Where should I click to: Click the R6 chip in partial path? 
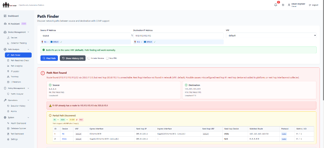pyautogui.click(x=55, y=120)
